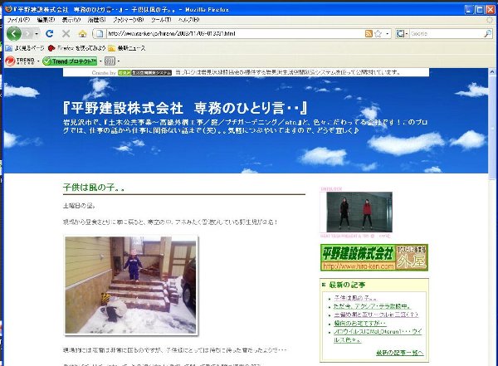
Task: Click the stop loading X icon
Action: pyautogui.click(x=66, y=33)
